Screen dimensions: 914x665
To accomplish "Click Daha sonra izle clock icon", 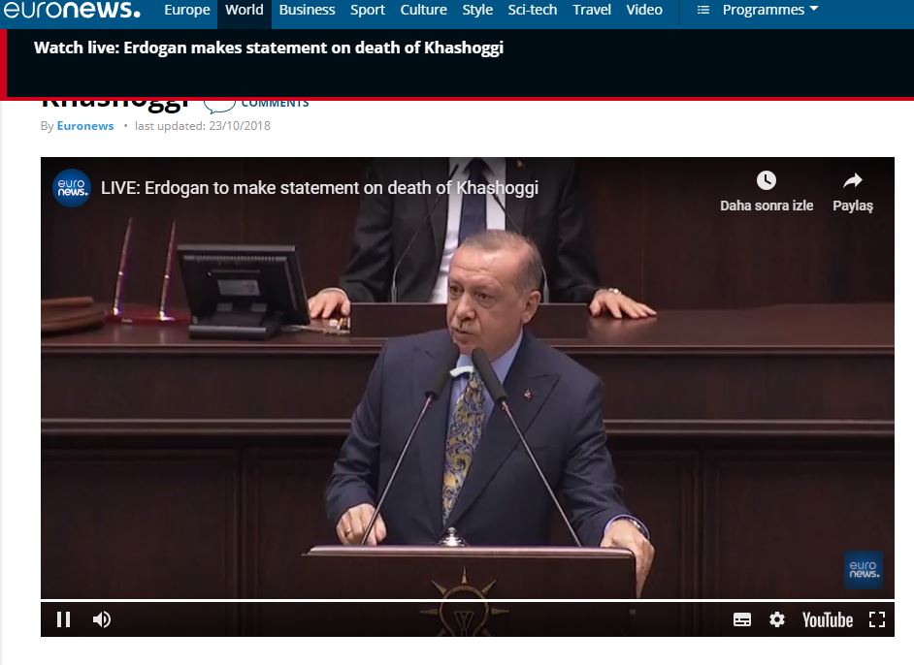I will pos(767,180).
